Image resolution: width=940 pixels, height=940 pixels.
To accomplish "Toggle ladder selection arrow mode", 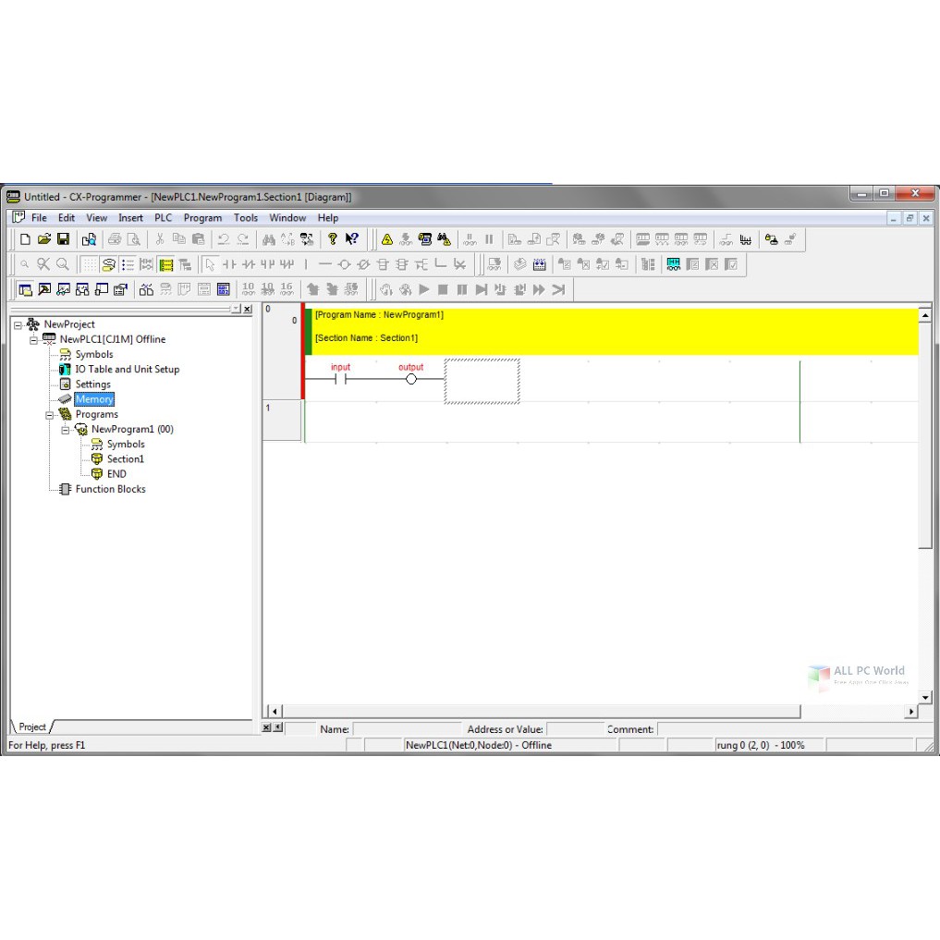I will tap(211, 264).
